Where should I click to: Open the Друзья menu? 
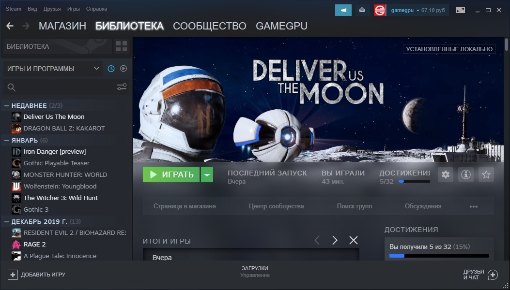pyautogui.click(x=52, y=9)
